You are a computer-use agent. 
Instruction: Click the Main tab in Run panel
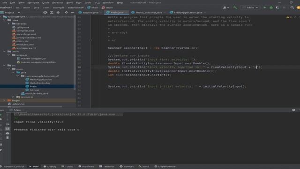coord(17,110)
